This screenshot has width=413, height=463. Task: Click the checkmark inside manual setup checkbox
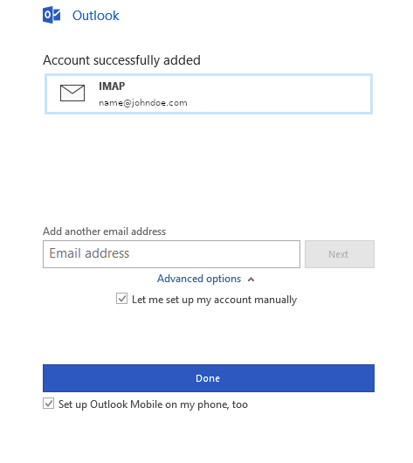pyautogui.click(x=121, y=299)
